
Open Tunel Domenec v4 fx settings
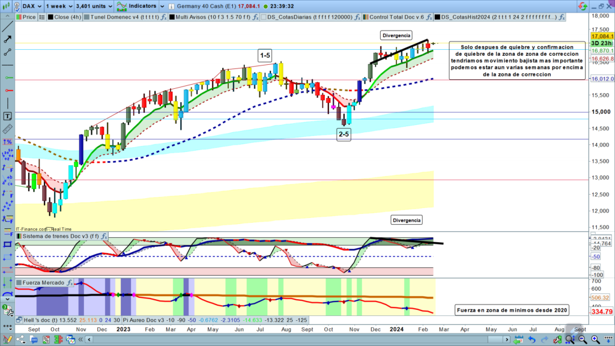[162, 17]
